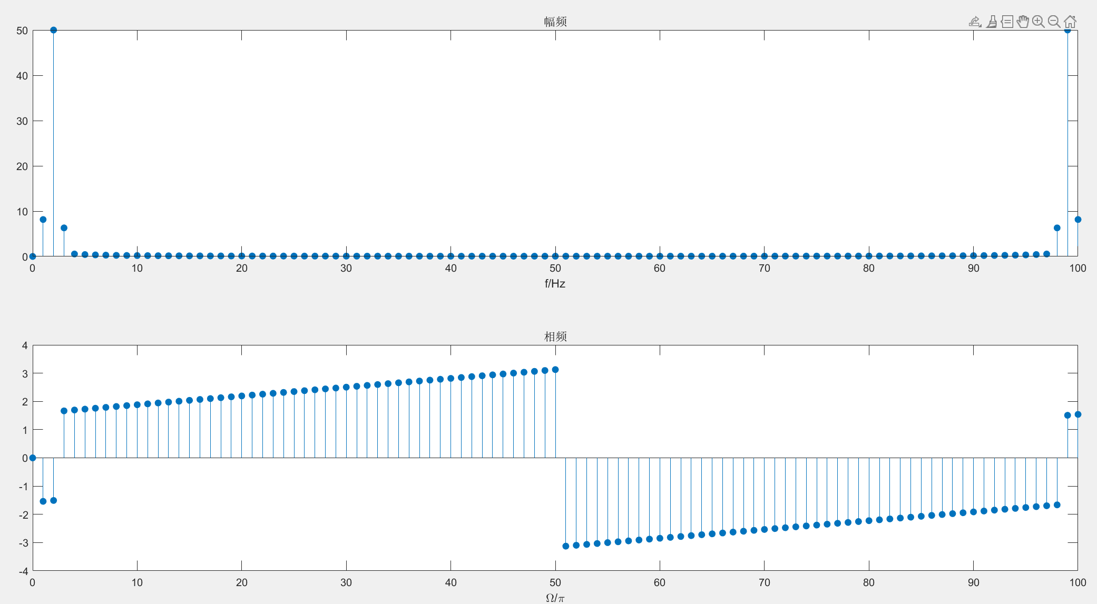Click the amplitude marker at frequency 98
This screenshot has height=604, width=1097.
click(1057, 228)
